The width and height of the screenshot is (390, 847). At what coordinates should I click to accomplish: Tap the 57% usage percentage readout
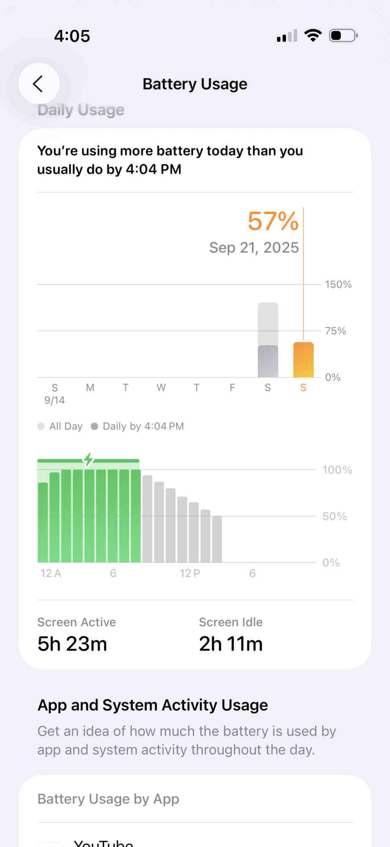coord(273,221)
